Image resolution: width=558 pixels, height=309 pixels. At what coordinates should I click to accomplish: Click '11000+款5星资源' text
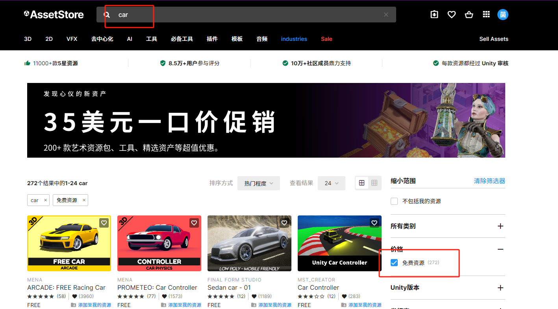click(x=56, y=63)
